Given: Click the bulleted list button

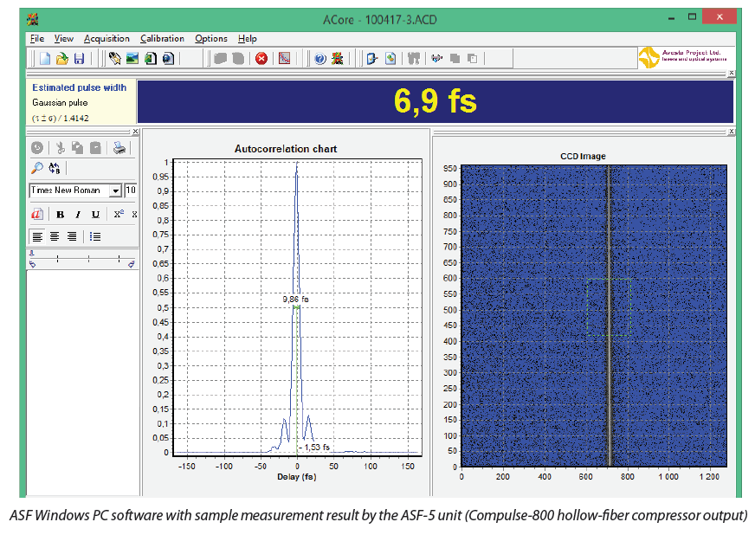Looking at the screenshot, I should tap(94, 235).
